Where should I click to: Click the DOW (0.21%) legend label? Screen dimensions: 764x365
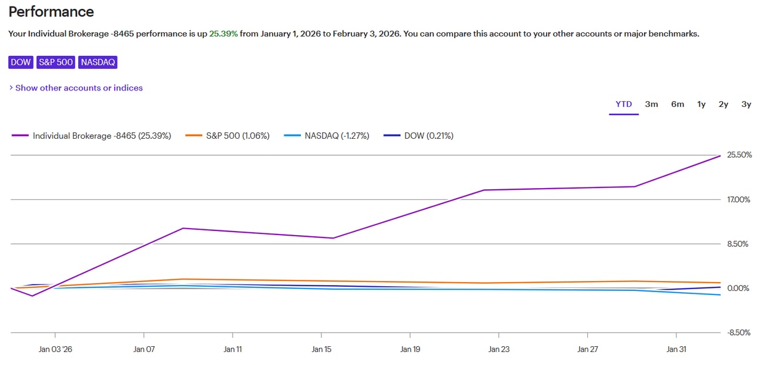[428, 136]
